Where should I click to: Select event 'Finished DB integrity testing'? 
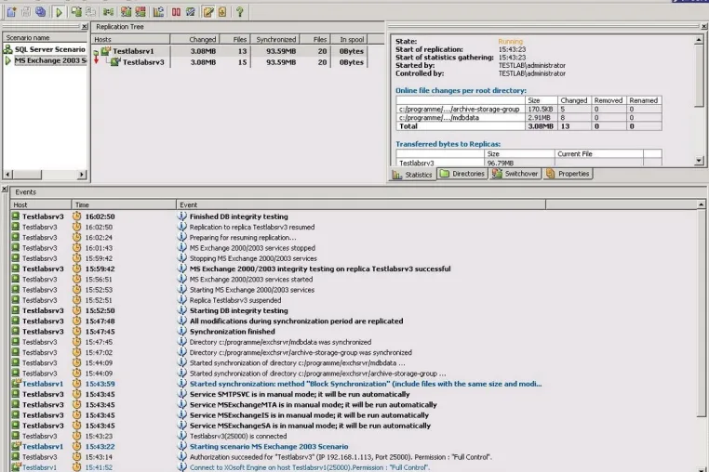[x=239, y=216]
